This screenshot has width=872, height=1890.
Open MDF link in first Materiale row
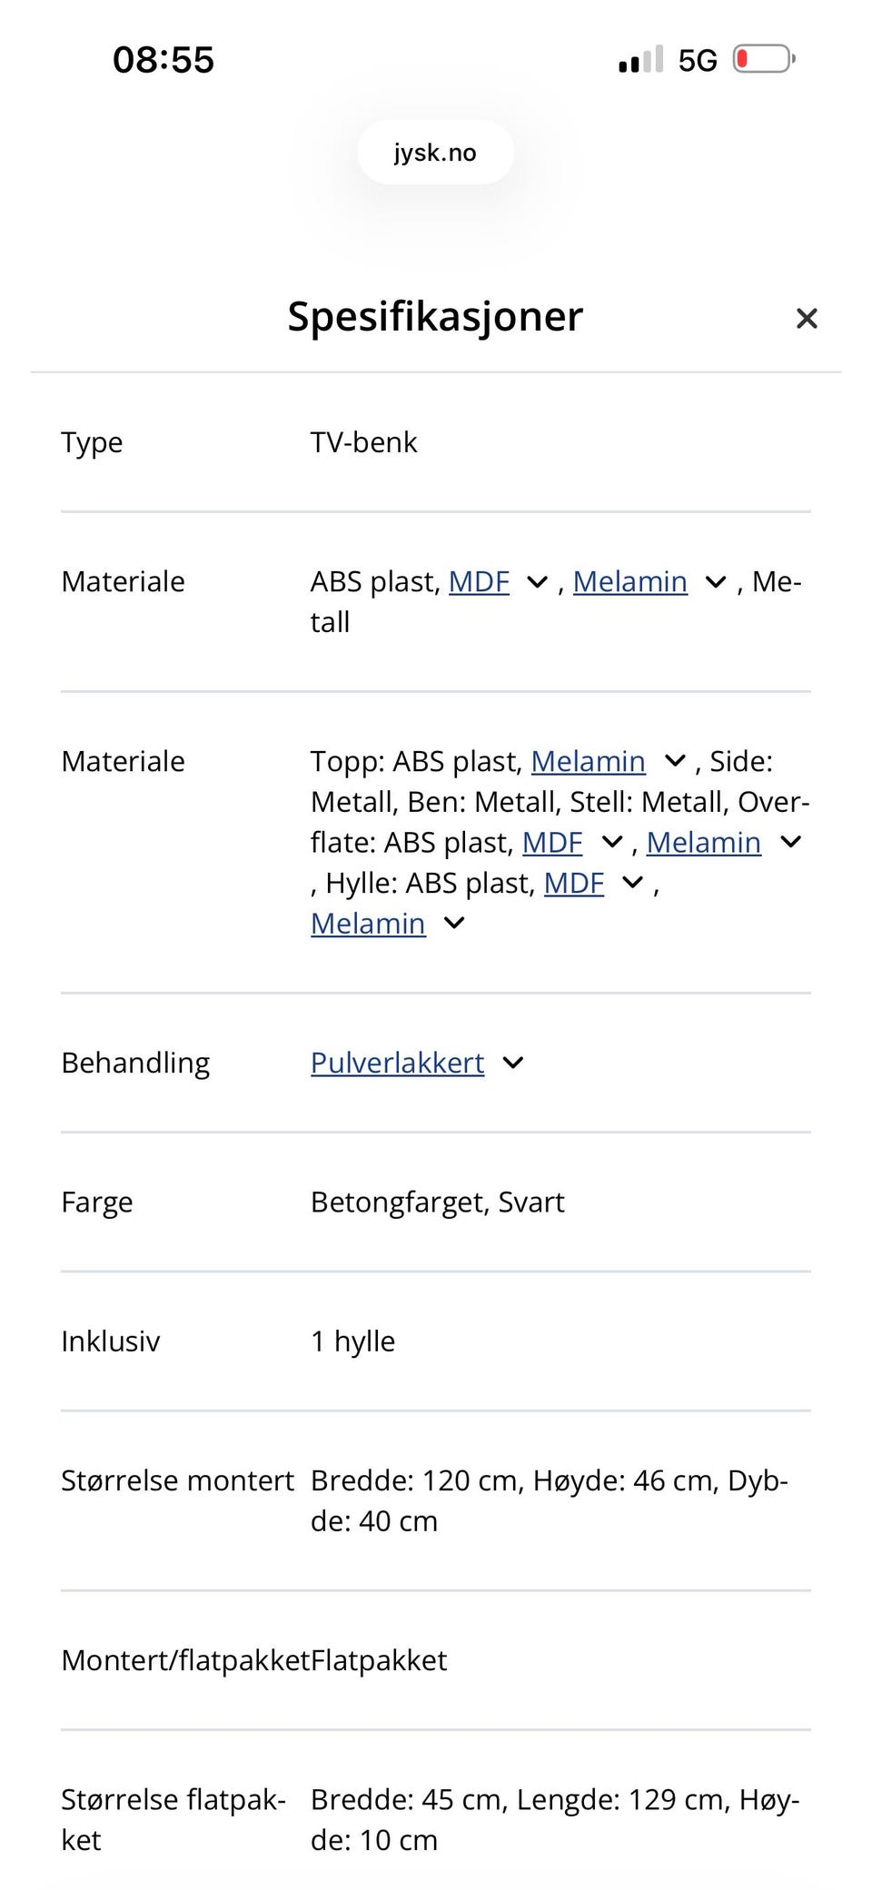point(479,581)
